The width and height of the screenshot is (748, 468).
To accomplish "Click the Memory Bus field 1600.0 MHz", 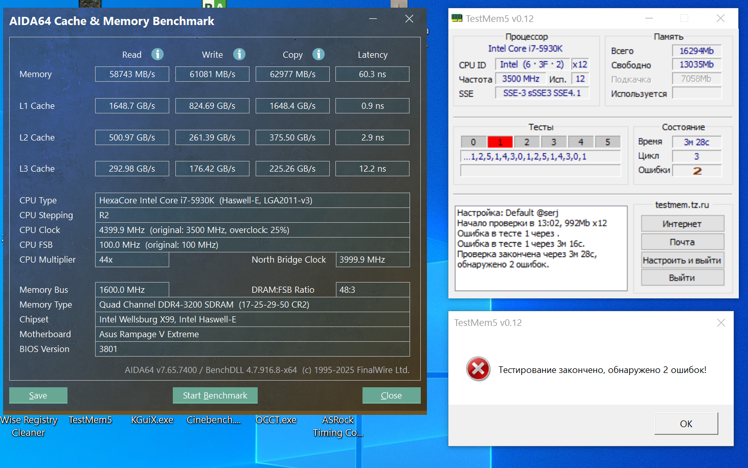I will [x=132, y=290].
